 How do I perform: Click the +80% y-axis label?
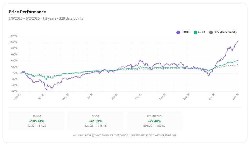[14, 48]
